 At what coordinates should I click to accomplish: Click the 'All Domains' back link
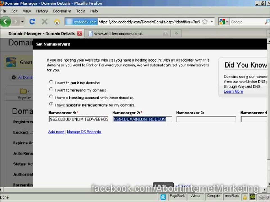click(25, 77)
